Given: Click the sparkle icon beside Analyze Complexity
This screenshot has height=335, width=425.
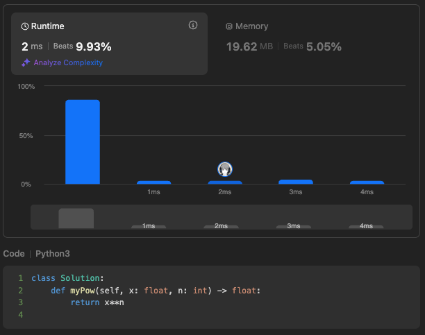Looking at the screenshot, I should tap(26, 62).
